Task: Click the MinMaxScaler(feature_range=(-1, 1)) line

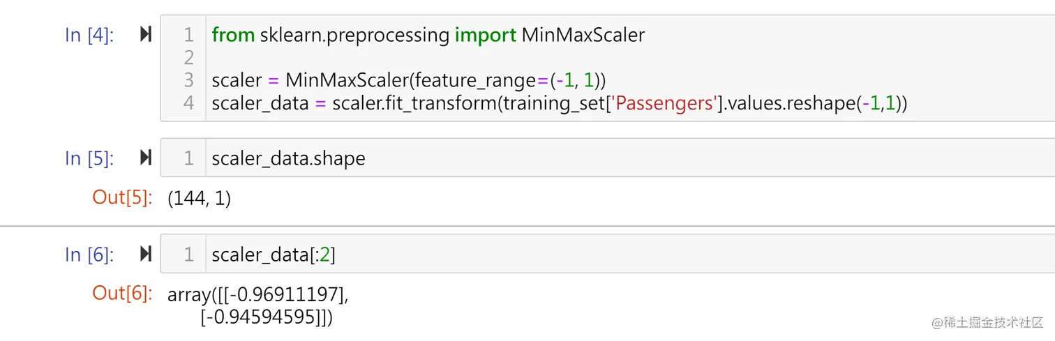Action: click(408, 80)
